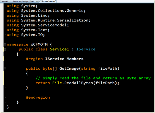Click the 'simply read the file' comment
Image resolution: width=155 pixels, height=113 pixels.
click(x=94, y=78)
